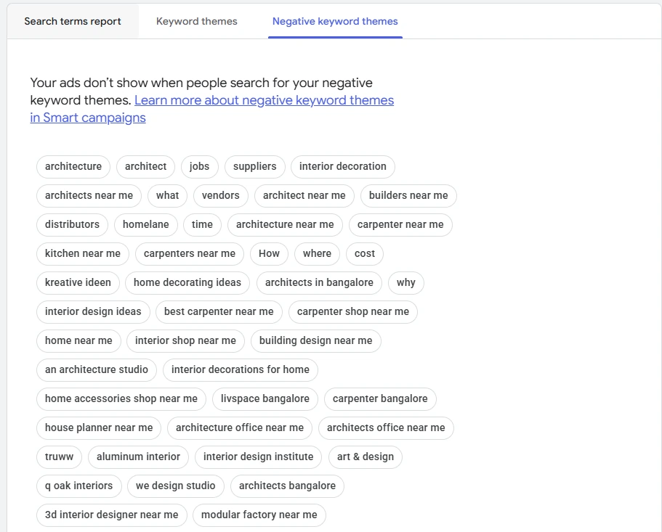Select the 'vendors' chip

221,196
